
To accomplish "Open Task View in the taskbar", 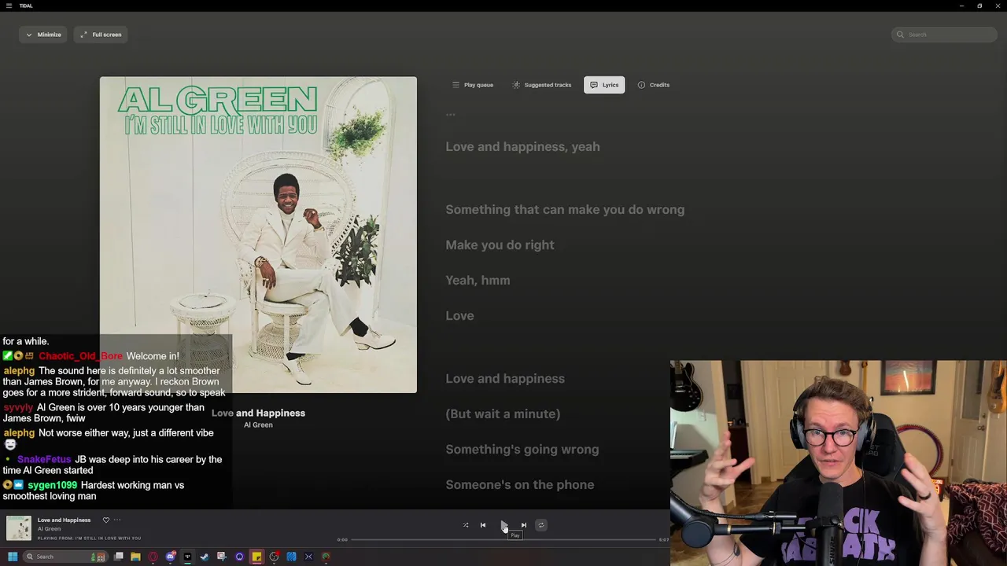I will coord(119,557).
